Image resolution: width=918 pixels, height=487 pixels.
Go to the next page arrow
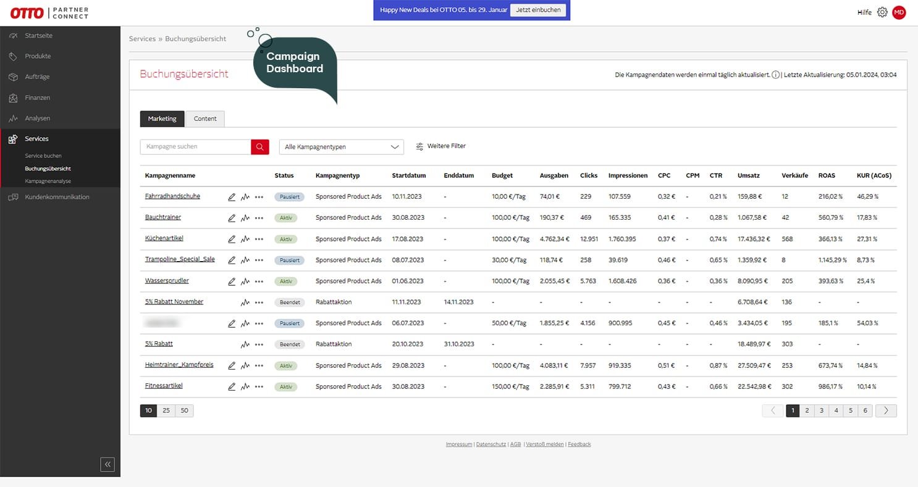tap(886, 410)
